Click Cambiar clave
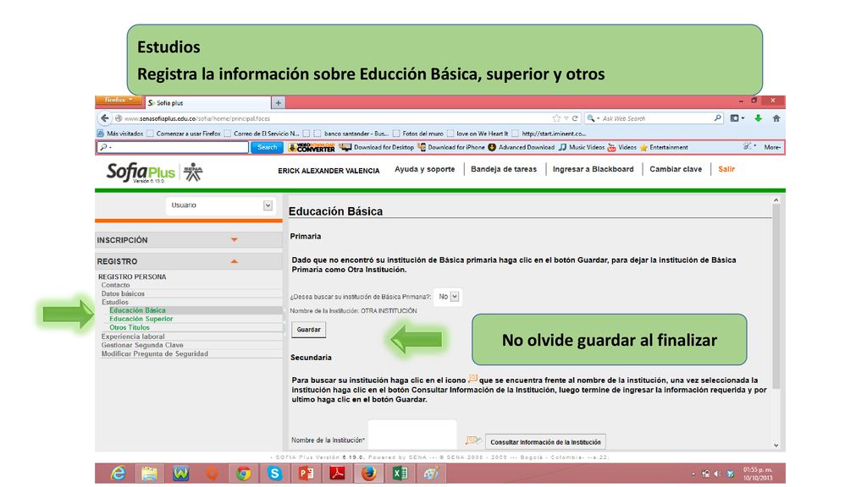This screenshot has height=487, width=867. point(676,169)
